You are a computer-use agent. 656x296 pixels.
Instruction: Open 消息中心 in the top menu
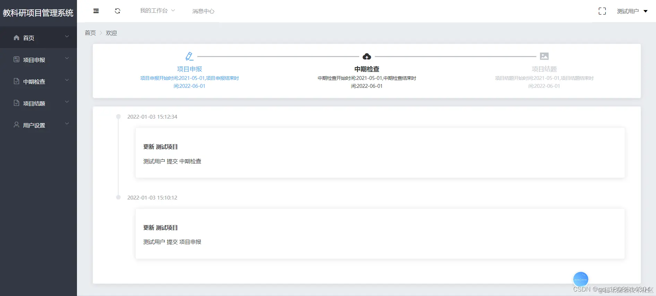tap(203, 11)
